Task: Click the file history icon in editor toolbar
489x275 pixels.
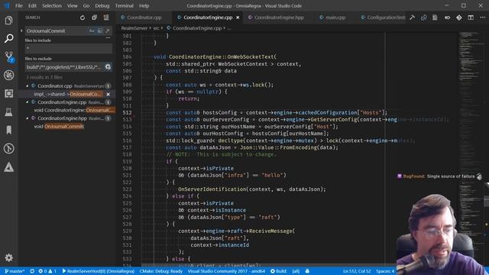Action: (x=435, y=18)
